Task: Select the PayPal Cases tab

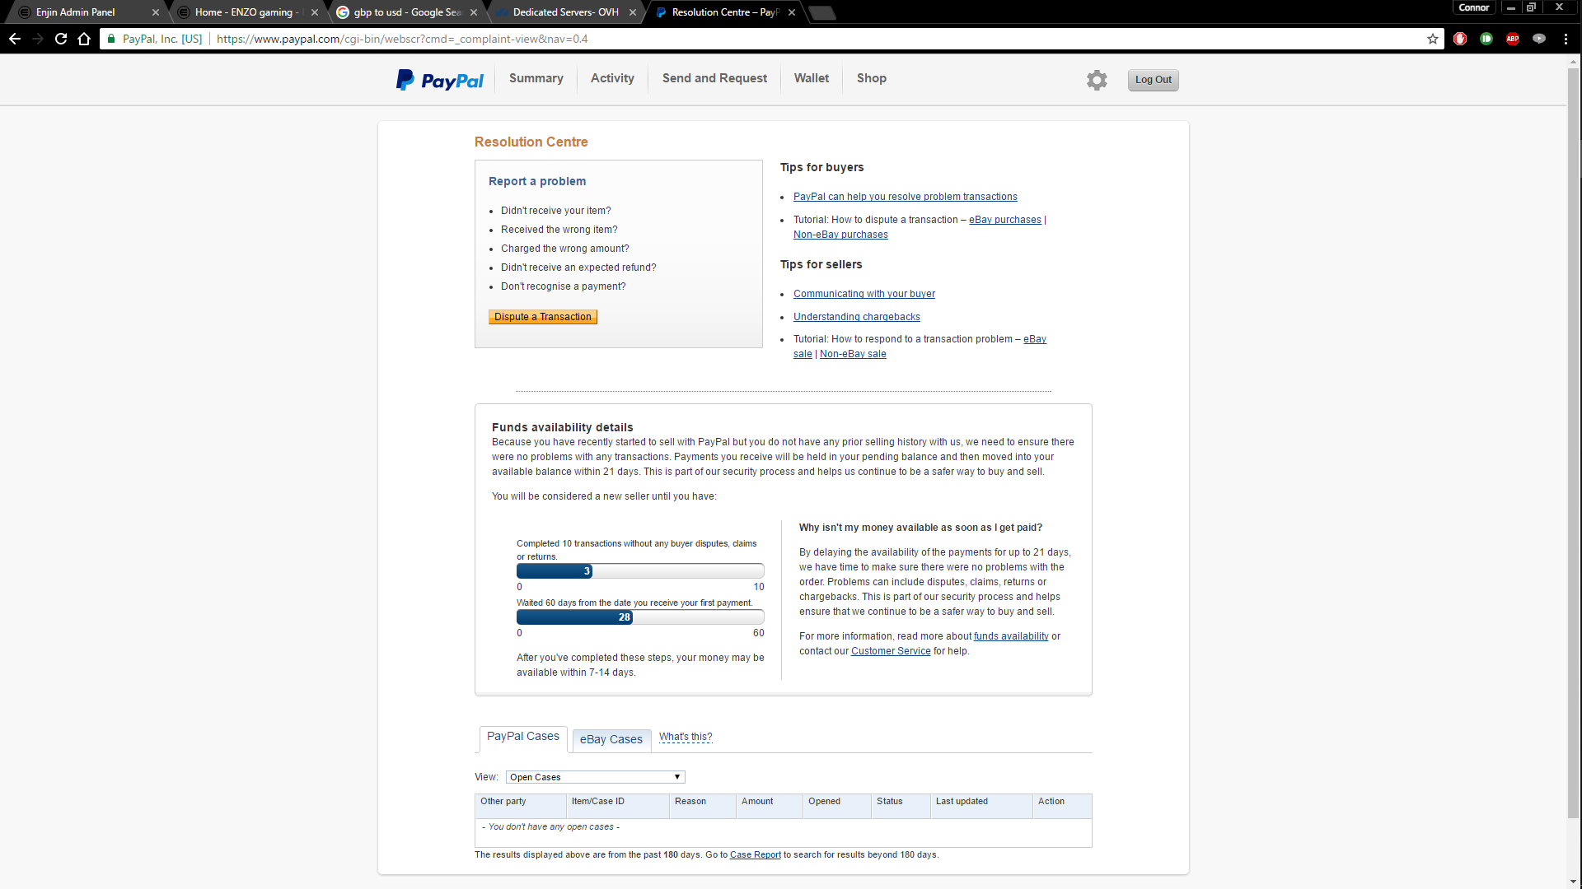Action: 523,738
